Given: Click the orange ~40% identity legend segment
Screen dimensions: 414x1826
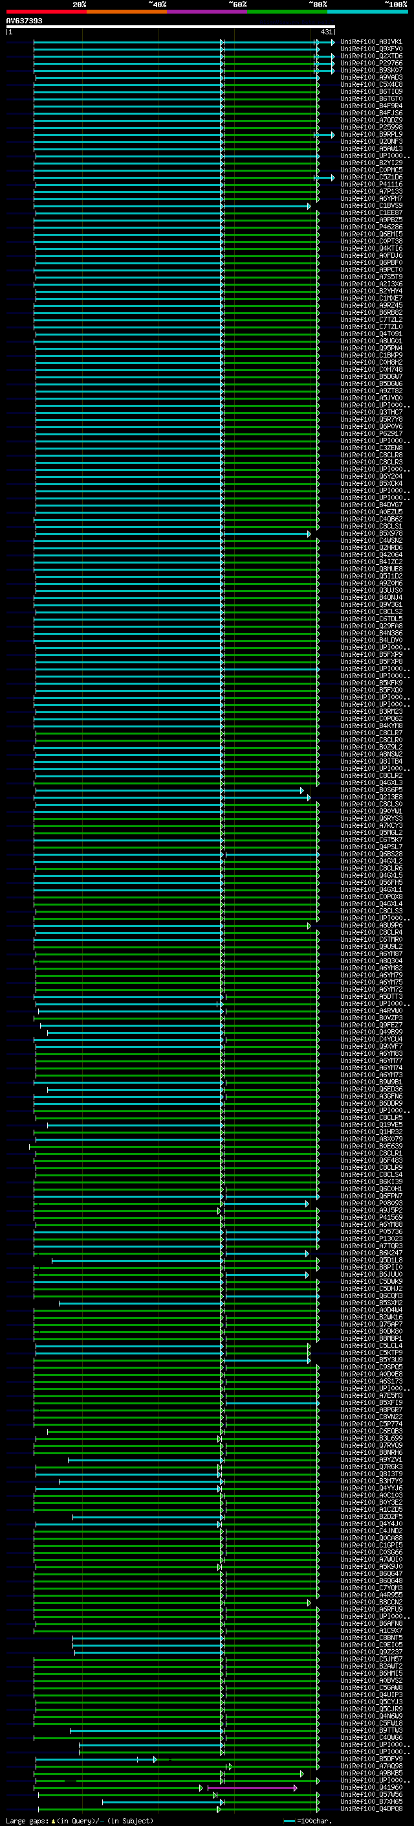Looking at the screenshot, I should tap(127, 12).
